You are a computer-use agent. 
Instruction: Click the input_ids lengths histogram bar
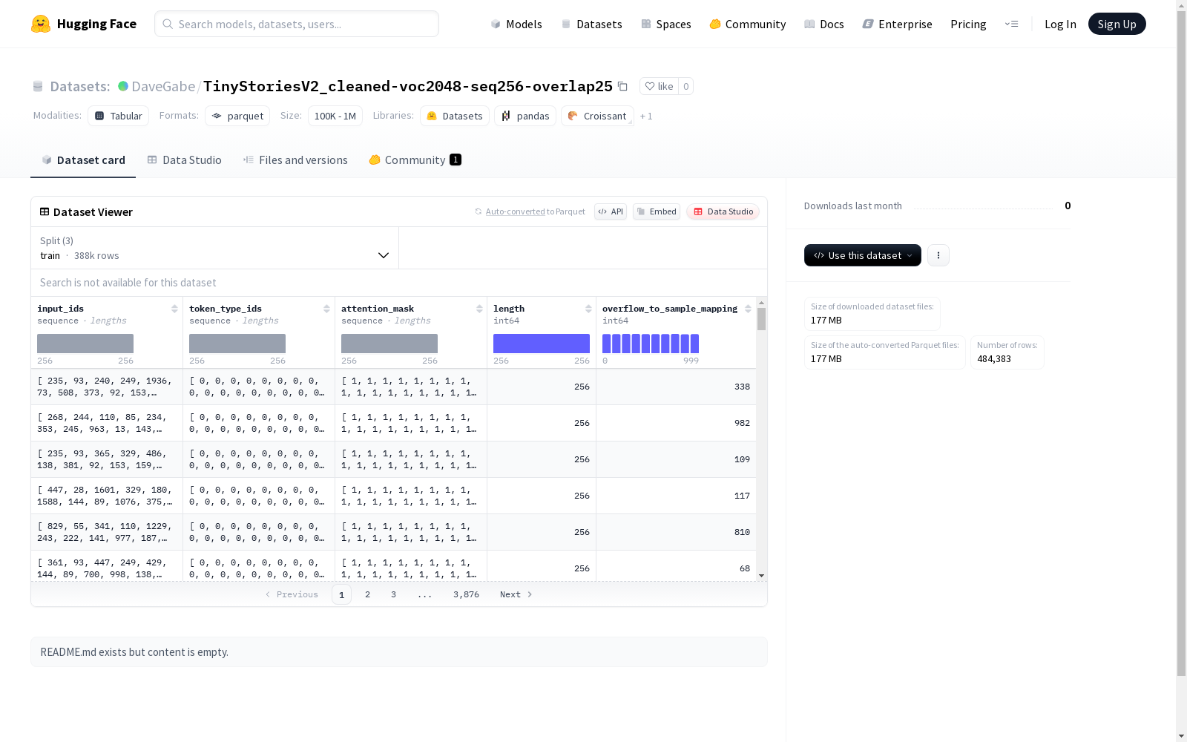(x=85, y=344)
